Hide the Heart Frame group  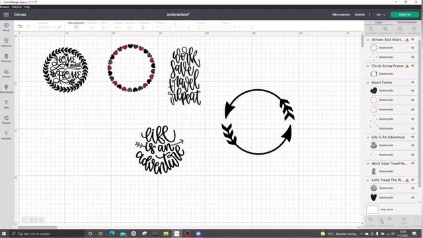(412, 82)
